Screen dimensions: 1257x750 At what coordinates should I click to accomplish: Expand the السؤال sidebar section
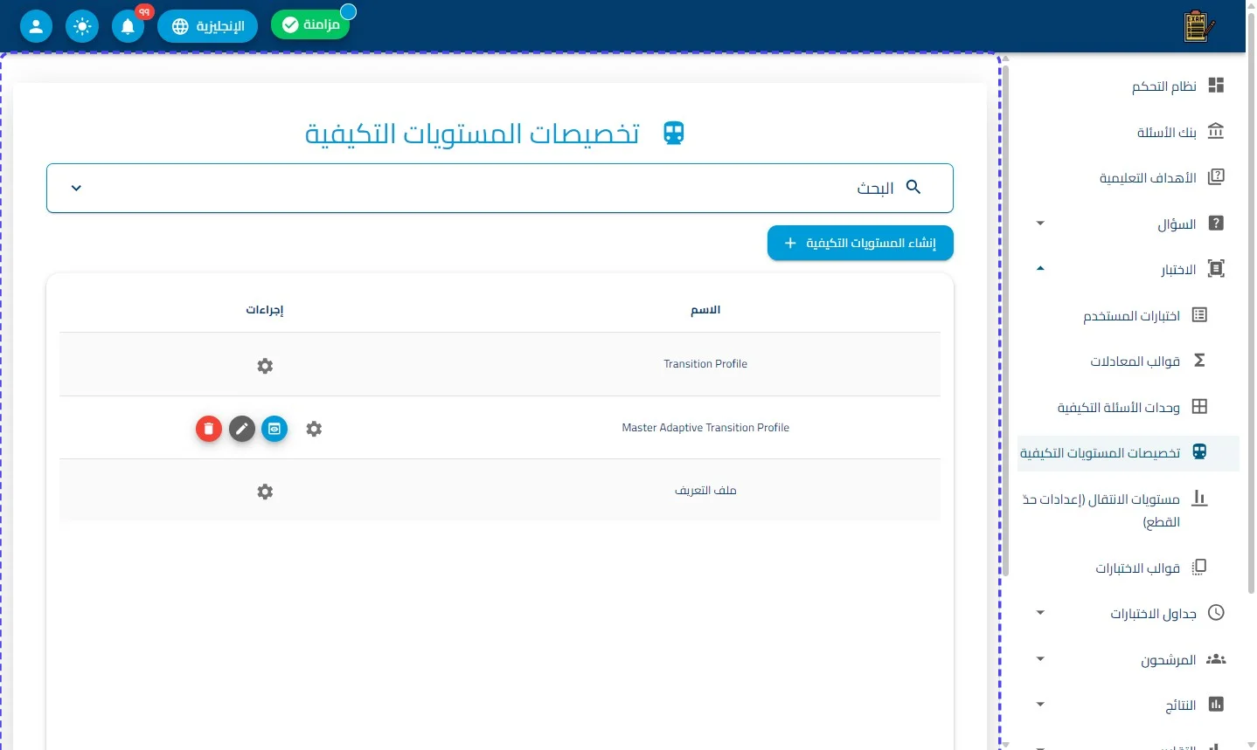[x=1128, y=224]
